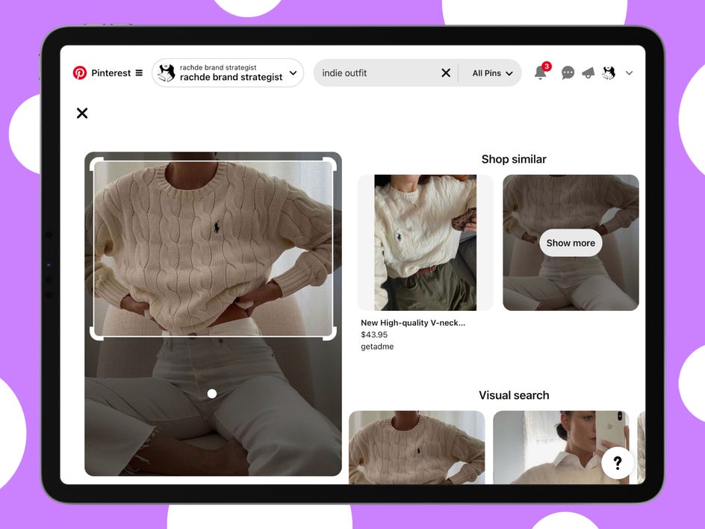705x529 pixels.
Task: Open the hamburger menu next to Pinterest
Action: 139,73
